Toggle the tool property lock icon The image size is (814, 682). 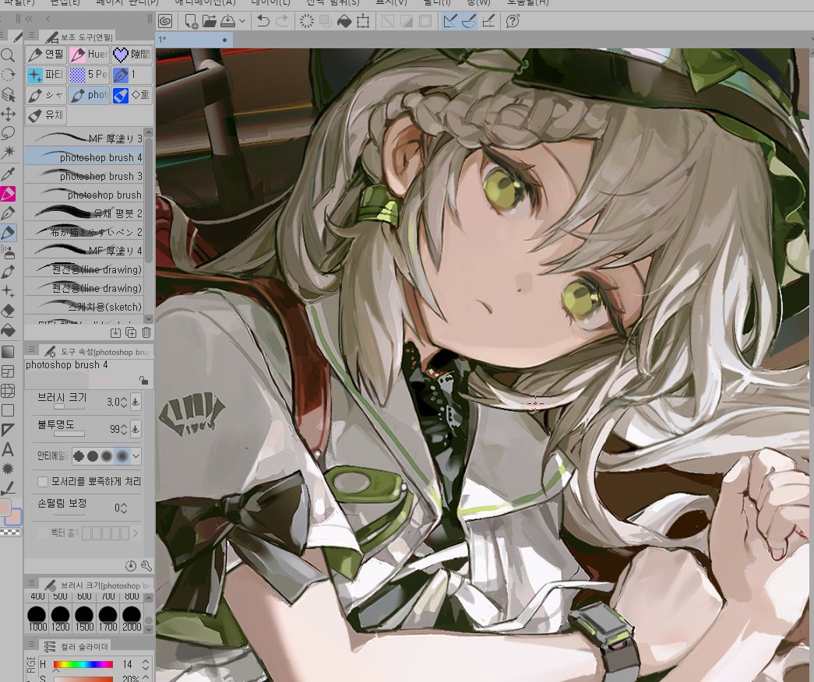(x=143, y=381)
